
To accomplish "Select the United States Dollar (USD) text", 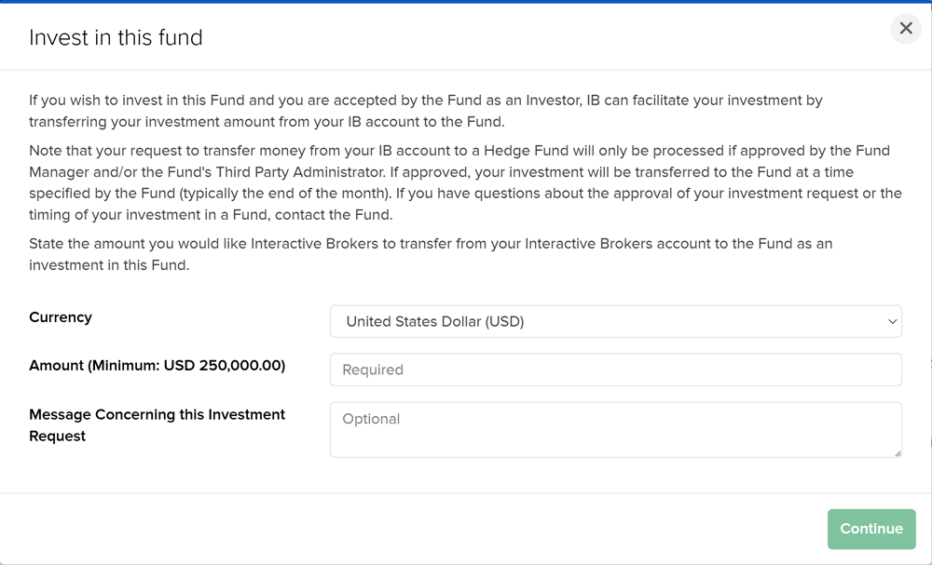I will click(435, 321).
